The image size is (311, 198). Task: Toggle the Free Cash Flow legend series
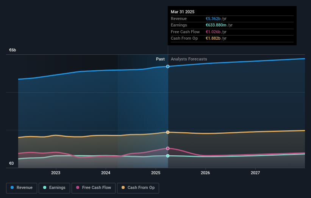(x=94, y=188)
